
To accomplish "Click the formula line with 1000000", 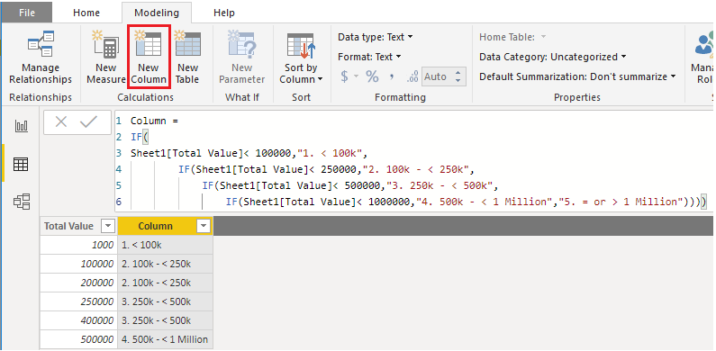I will click(x=466, y=202).
